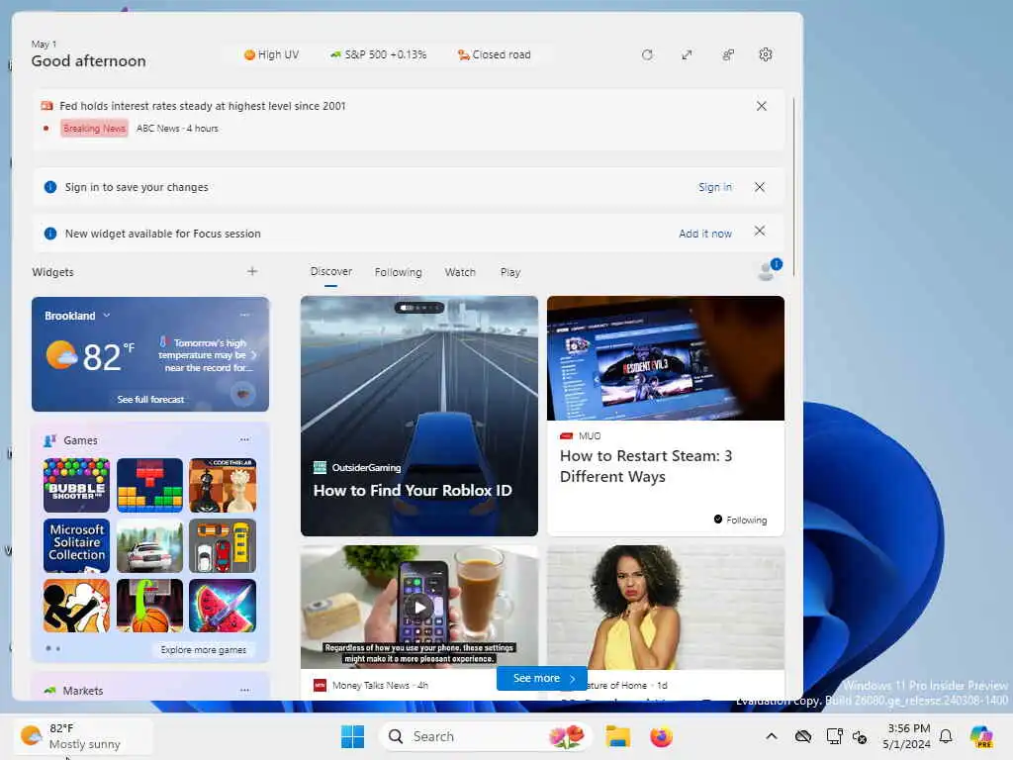1013x760 pixels.
Task: Select Games widget pagination dots
Action: pyautogui.click(x=53, y=648)
